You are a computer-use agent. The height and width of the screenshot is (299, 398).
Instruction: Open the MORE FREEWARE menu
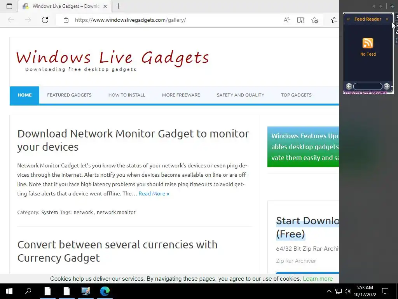pyautogui.click(x=181, y=95)
